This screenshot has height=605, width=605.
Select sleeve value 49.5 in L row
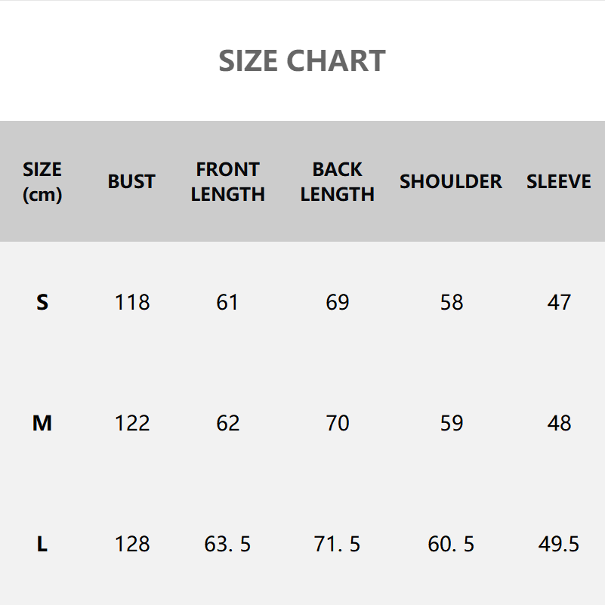click(559, 544)
